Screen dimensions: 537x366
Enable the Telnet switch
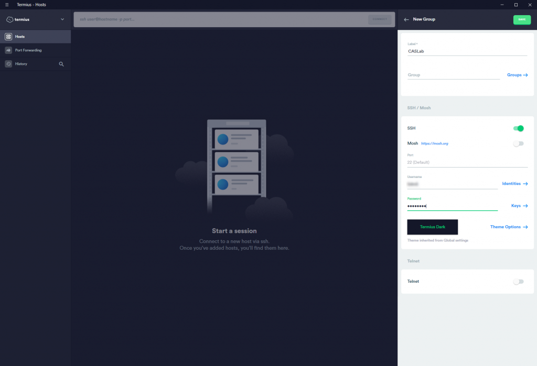coord(519,282)
